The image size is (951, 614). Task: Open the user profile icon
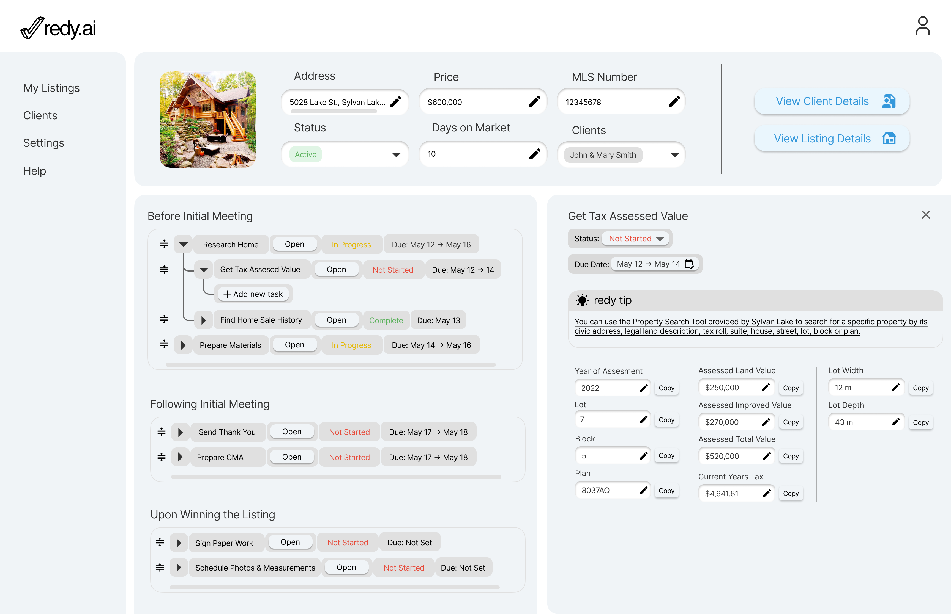(922, 26)
